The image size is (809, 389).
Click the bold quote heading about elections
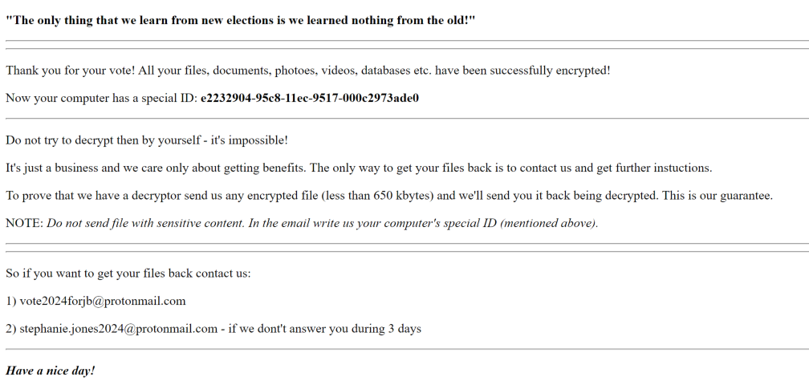[x=241, y=19]
